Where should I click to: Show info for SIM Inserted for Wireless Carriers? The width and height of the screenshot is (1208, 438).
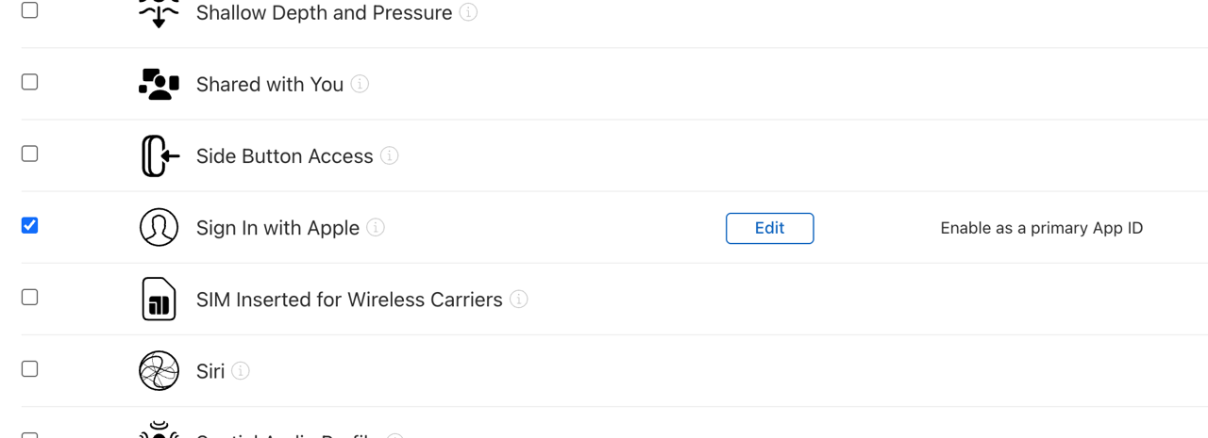tap(518, 299)
